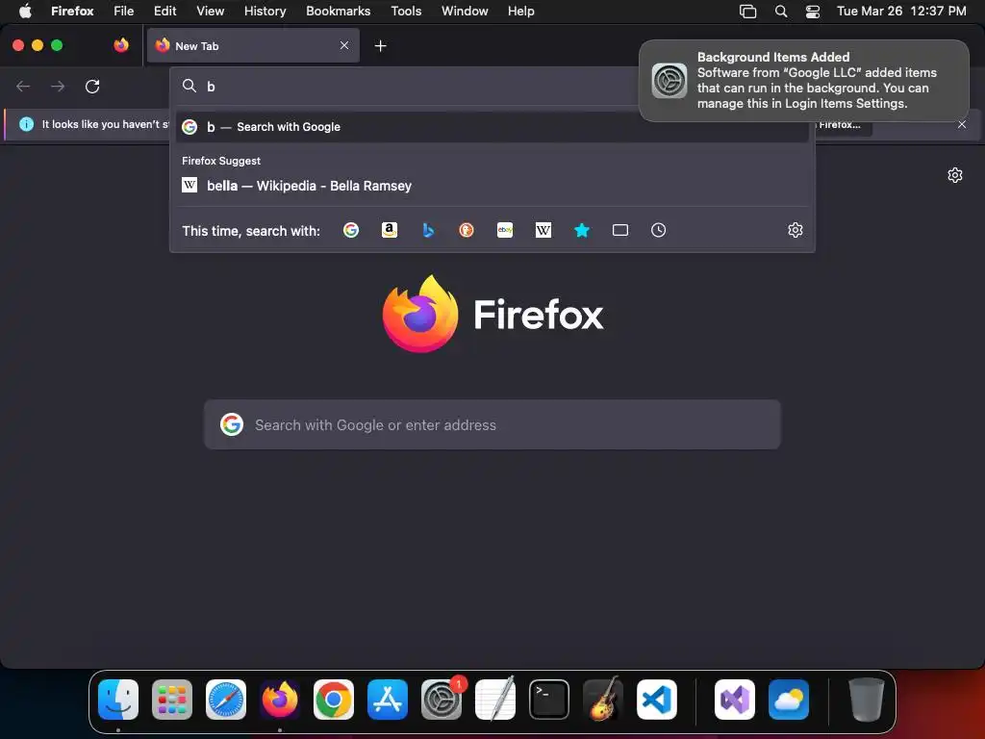Click the Firefox logo on new tab page
985x739 pixels.
[x=420, y=314]
